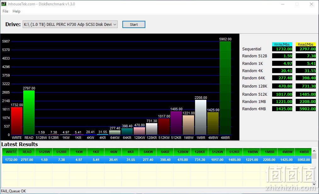
Task: Click the 512BW column header in results table
Action: click(44, 152)
